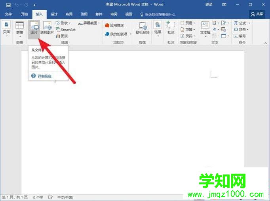Open the 页码 page number dropdown

(188, 36)
